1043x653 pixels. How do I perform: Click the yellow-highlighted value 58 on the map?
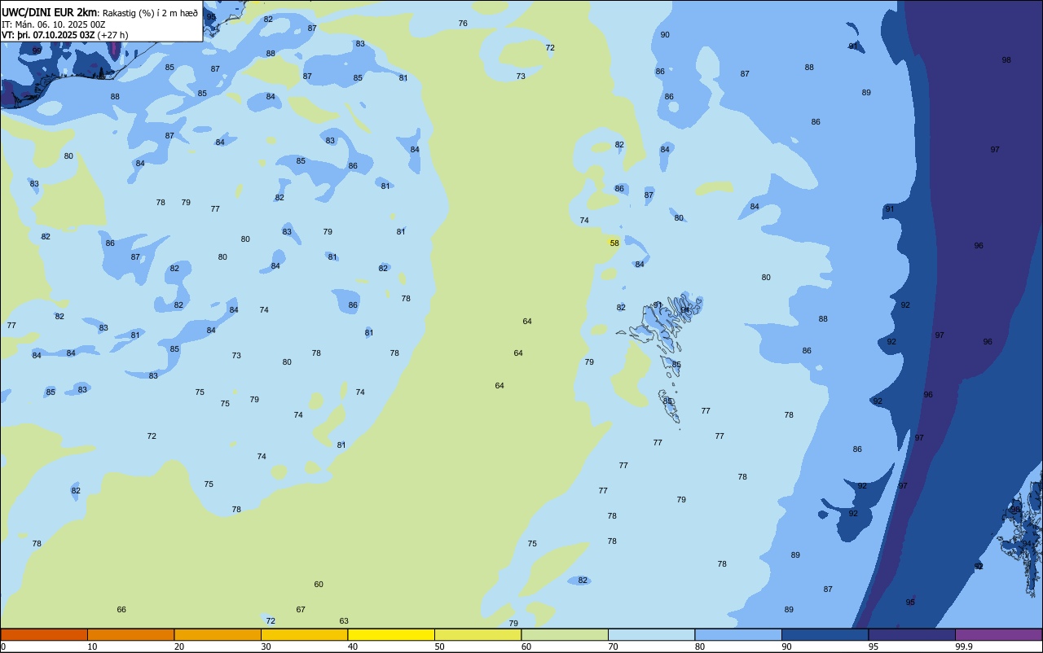click(x=614, y=243)
